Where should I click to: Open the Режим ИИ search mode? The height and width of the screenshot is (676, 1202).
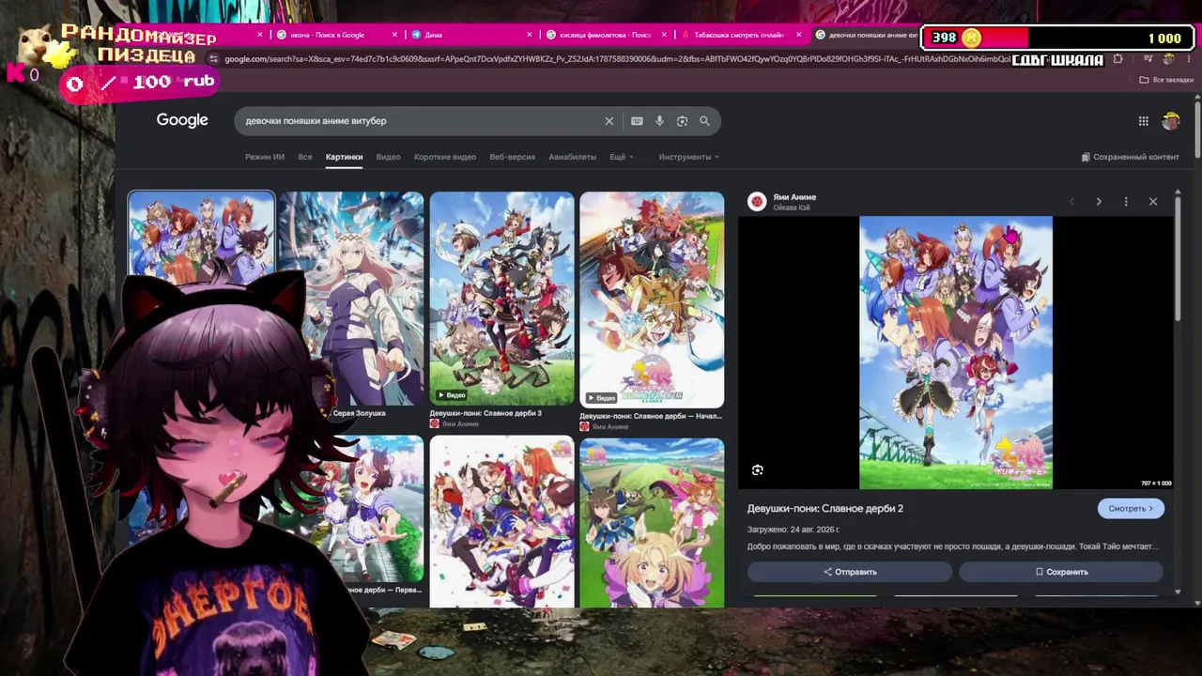pos(265,157)
